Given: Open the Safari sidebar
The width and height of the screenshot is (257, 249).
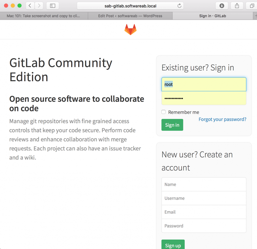Looking at the screenshot, I should [x=52, y=5].
